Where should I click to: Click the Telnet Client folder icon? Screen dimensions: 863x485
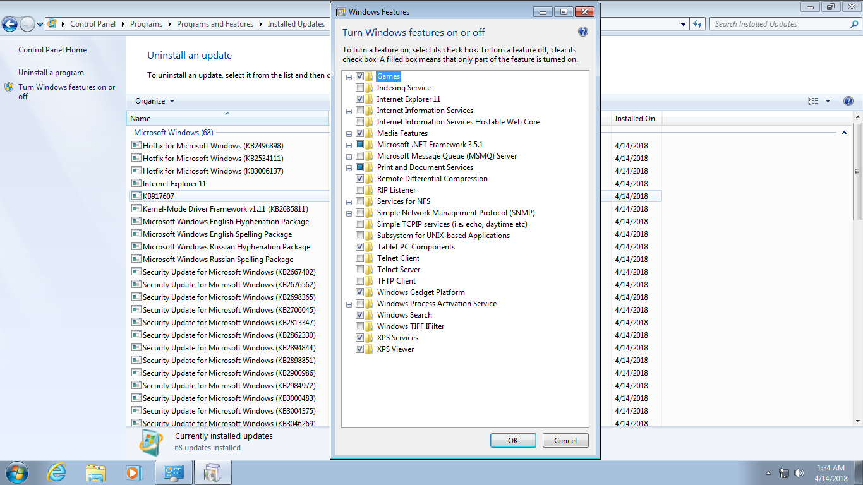pos(369,258)
